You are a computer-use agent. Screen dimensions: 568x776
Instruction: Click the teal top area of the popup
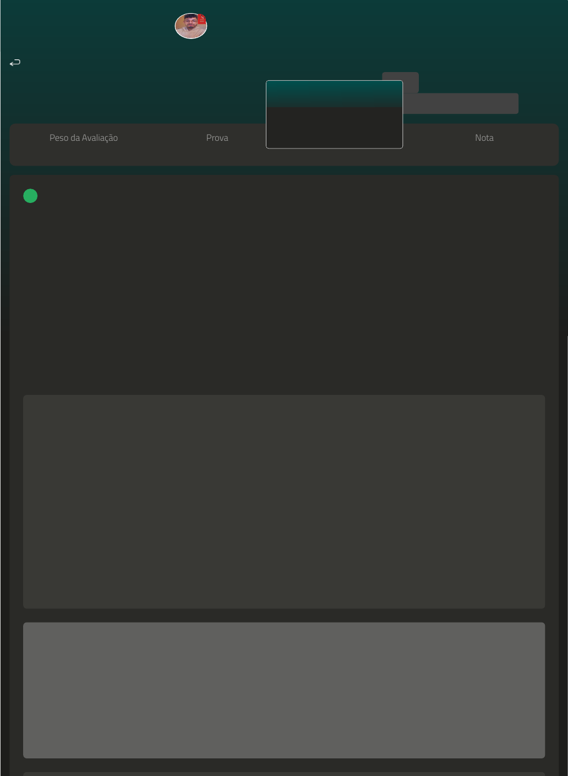pos(334,93)
